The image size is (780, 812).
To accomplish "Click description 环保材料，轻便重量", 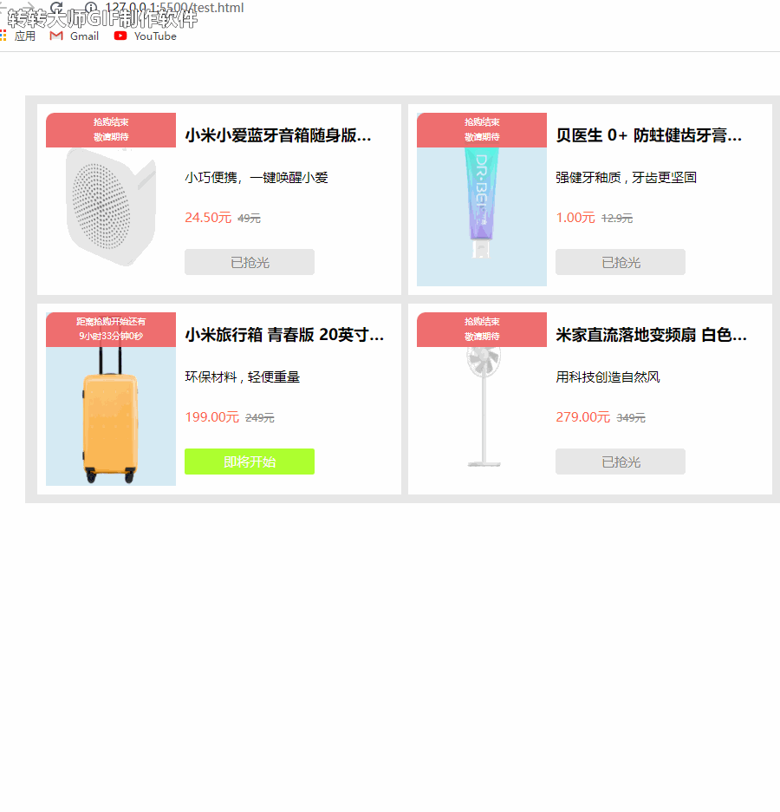I will [242, 377].
